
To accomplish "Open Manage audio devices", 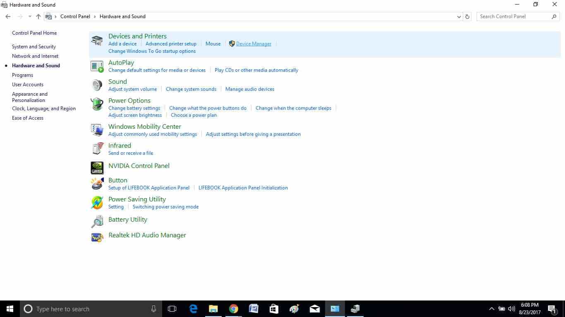I will 250,89.
